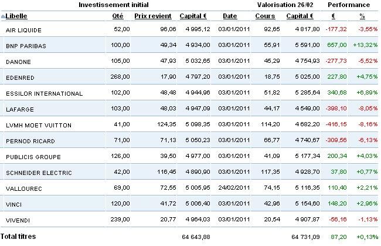The width and height of the screenshot is (381, 246).
Task: Select the BNP PARIBAS row label
Action: click(x=26, y=46)
